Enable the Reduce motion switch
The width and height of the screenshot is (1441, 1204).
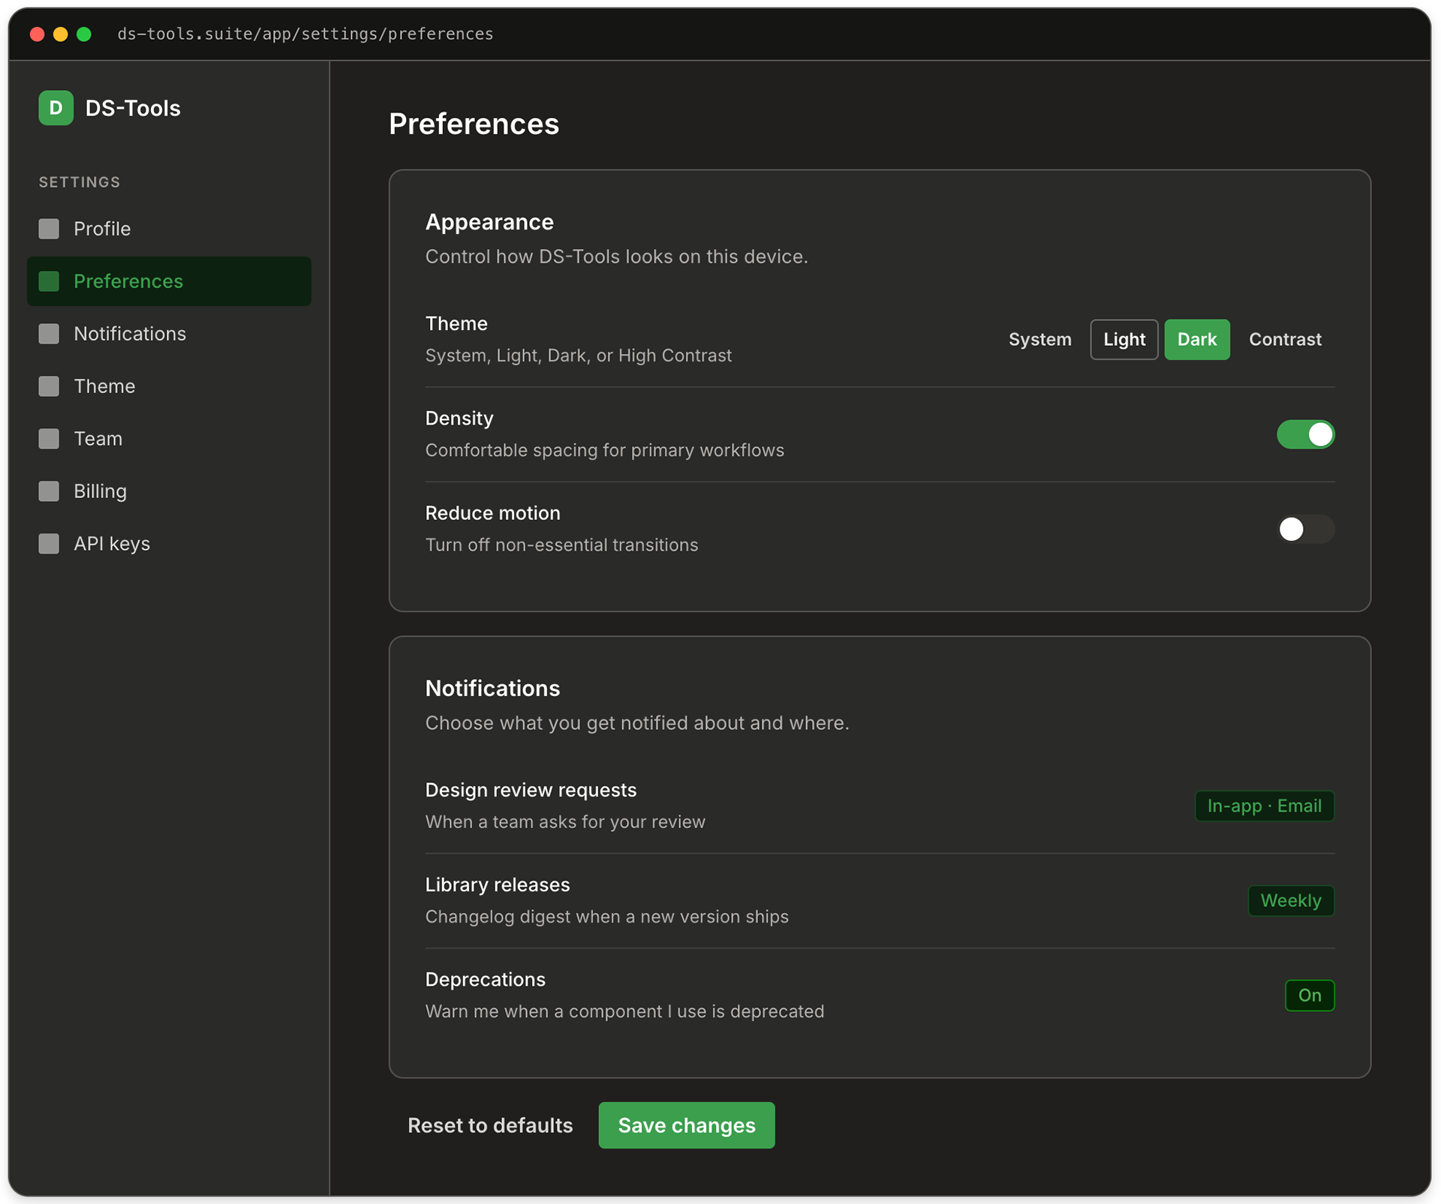point(1305,529)
